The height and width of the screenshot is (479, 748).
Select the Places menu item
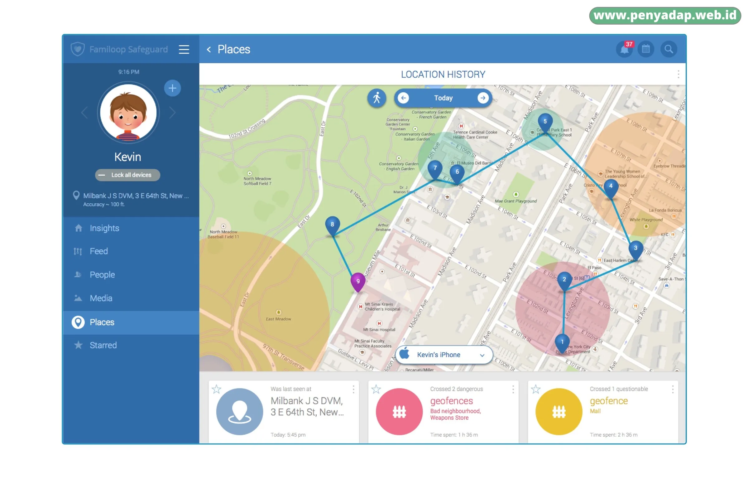point(131,322)
